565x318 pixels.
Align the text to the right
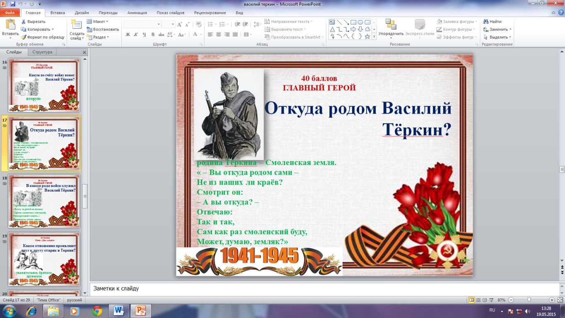pyautogui.click(x=227, y=34)
